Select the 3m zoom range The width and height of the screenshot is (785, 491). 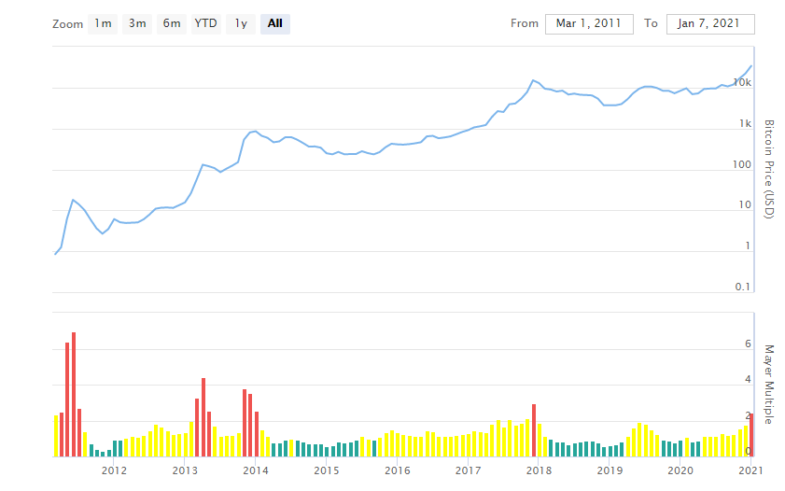coord(137,23)
